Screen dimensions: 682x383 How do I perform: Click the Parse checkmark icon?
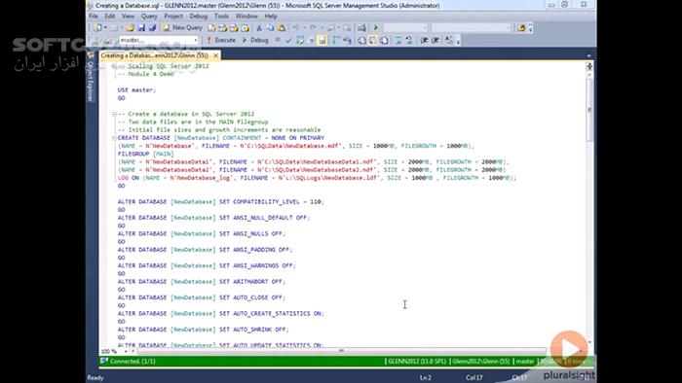click(288, 40)
